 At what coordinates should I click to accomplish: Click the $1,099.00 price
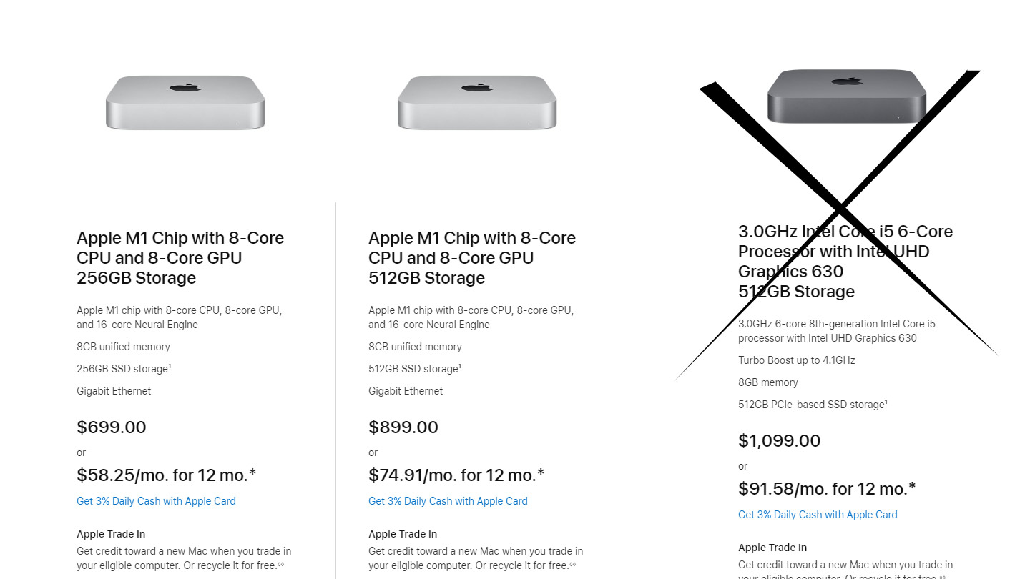click(780, 441)
